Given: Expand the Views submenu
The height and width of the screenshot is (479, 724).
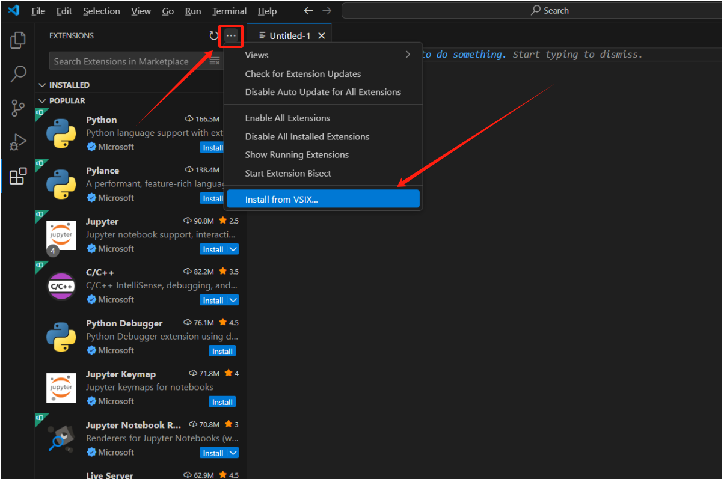Looking at the screenshot, I should coord(323,55).
